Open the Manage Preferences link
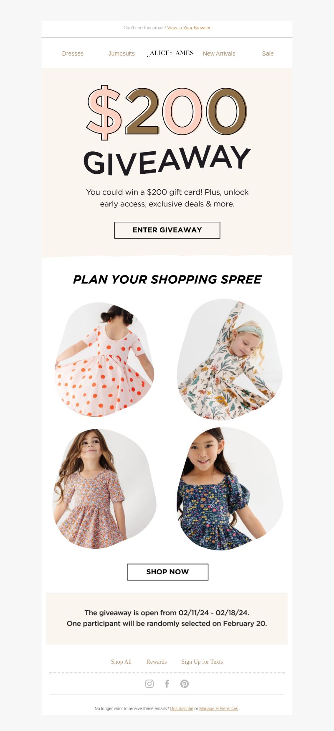This screenshot has width=334, height=731. tap(219, 708)
